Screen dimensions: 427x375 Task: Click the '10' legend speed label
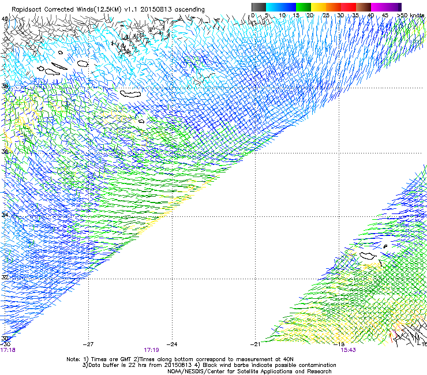[282, 16]
